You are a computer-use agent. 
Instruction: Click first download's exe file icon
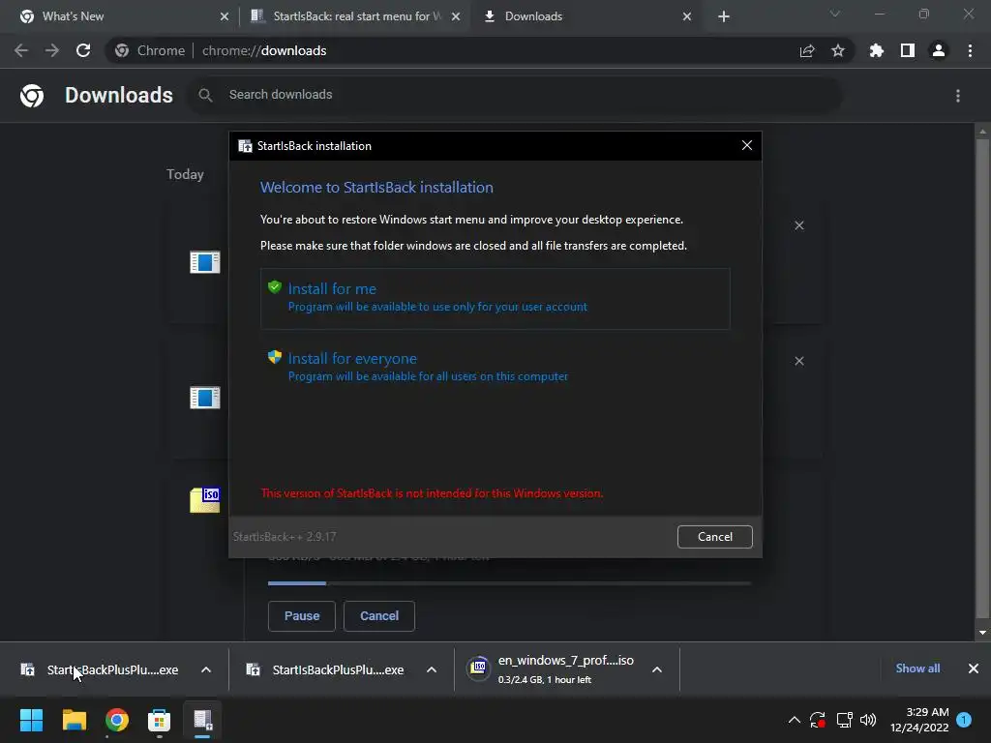pos(205,262)
